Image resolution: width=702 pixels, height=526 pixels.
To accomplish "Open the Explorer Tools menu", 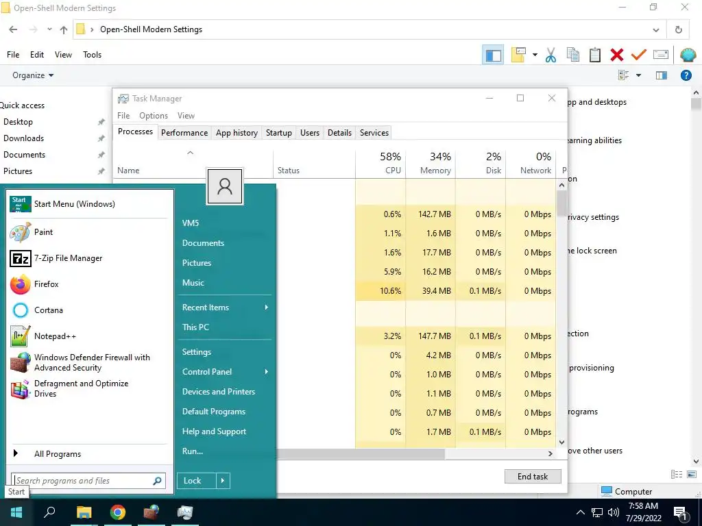I will pos(93,55).
